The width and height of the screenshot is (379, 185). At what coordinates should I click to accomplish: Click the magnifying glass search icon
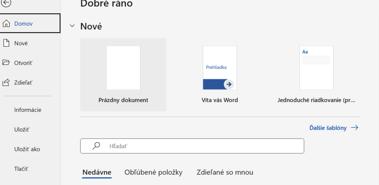coord(96,146)
